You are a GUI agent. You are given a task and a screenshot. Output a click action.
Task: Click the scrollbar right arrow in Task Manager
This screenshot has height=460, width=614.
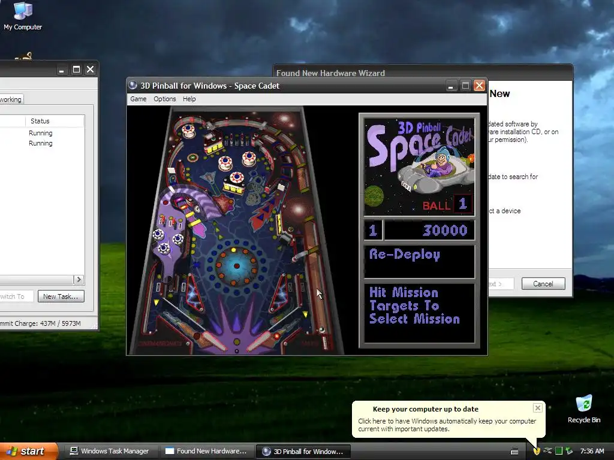(x=79, y=279)
